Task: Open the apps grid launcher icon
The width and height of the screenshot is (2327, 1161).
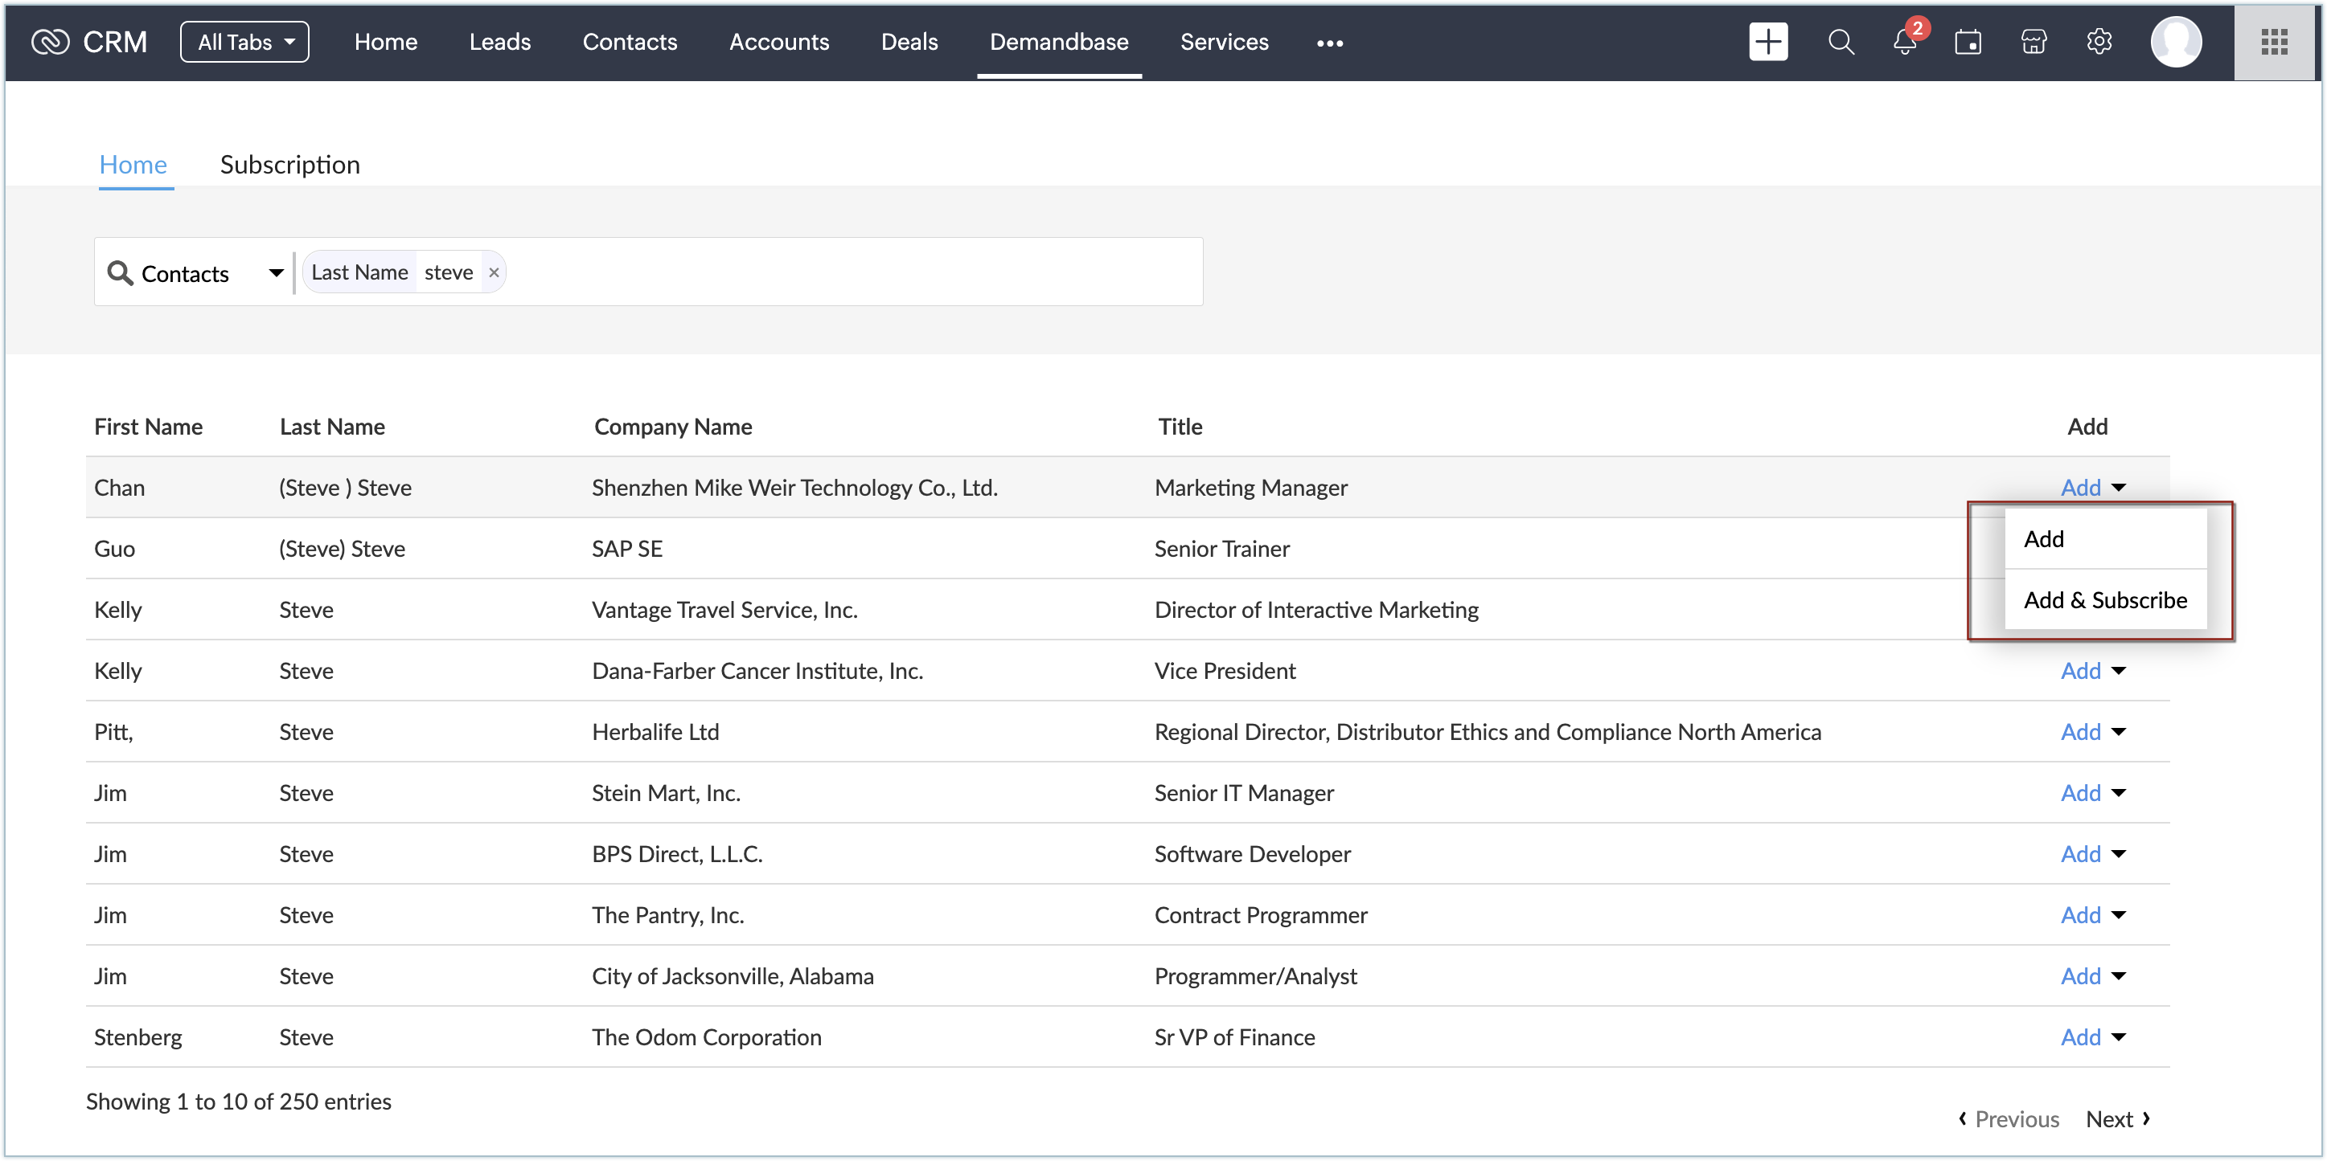Action: 2273,42
